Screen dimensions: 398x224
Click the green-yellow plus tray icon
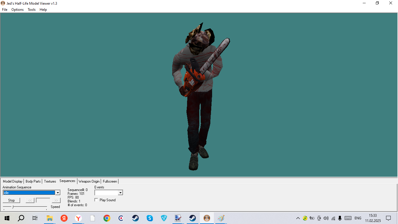(x=305, y=218)
